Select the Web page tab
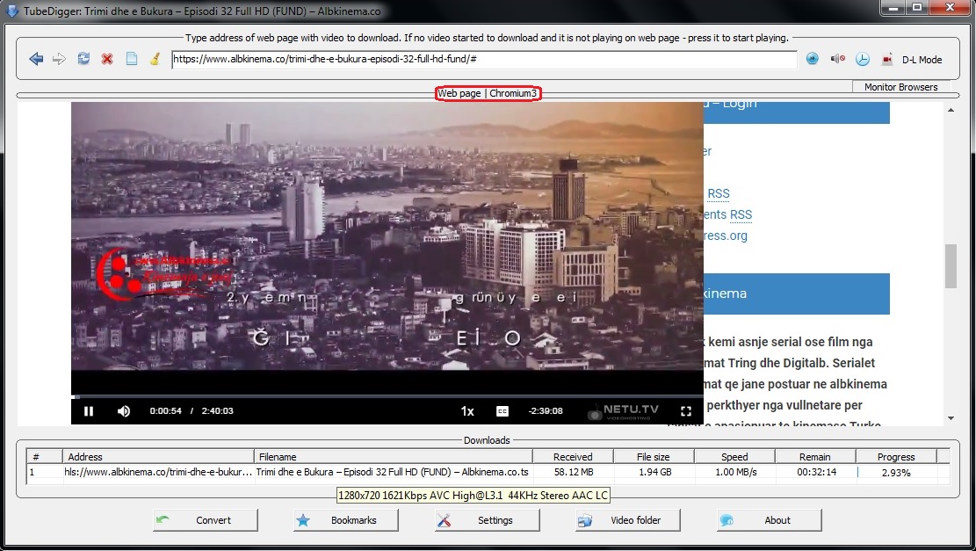Viewport: 976px width, 551px height. 459,93
